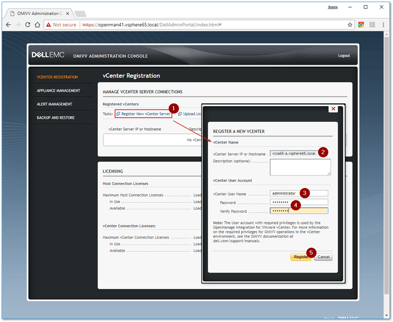Cancel the new vCenter registration

click(323, 257)
